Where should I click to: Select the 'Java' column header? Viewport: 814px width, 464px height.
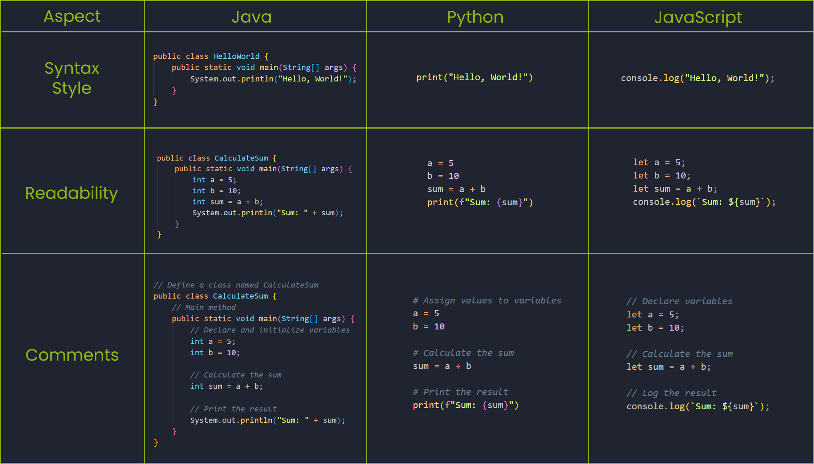click(252, 17)
